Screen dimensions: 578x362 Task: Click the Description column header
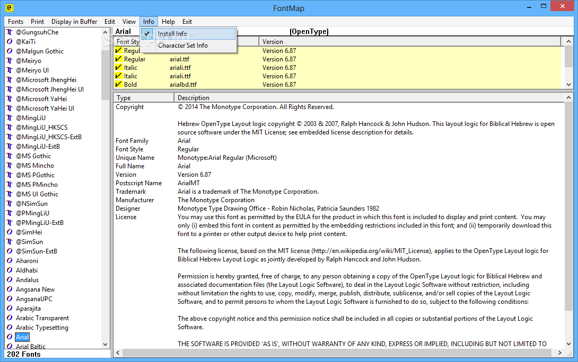point(369,98)
